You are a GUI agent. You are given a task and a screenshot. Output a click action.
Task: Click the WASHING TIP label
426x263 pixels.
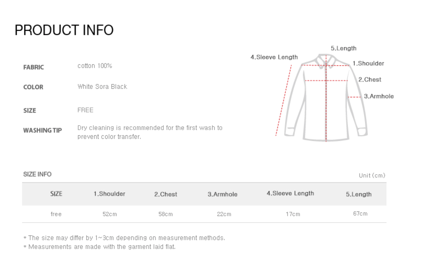tap(42, 130)
